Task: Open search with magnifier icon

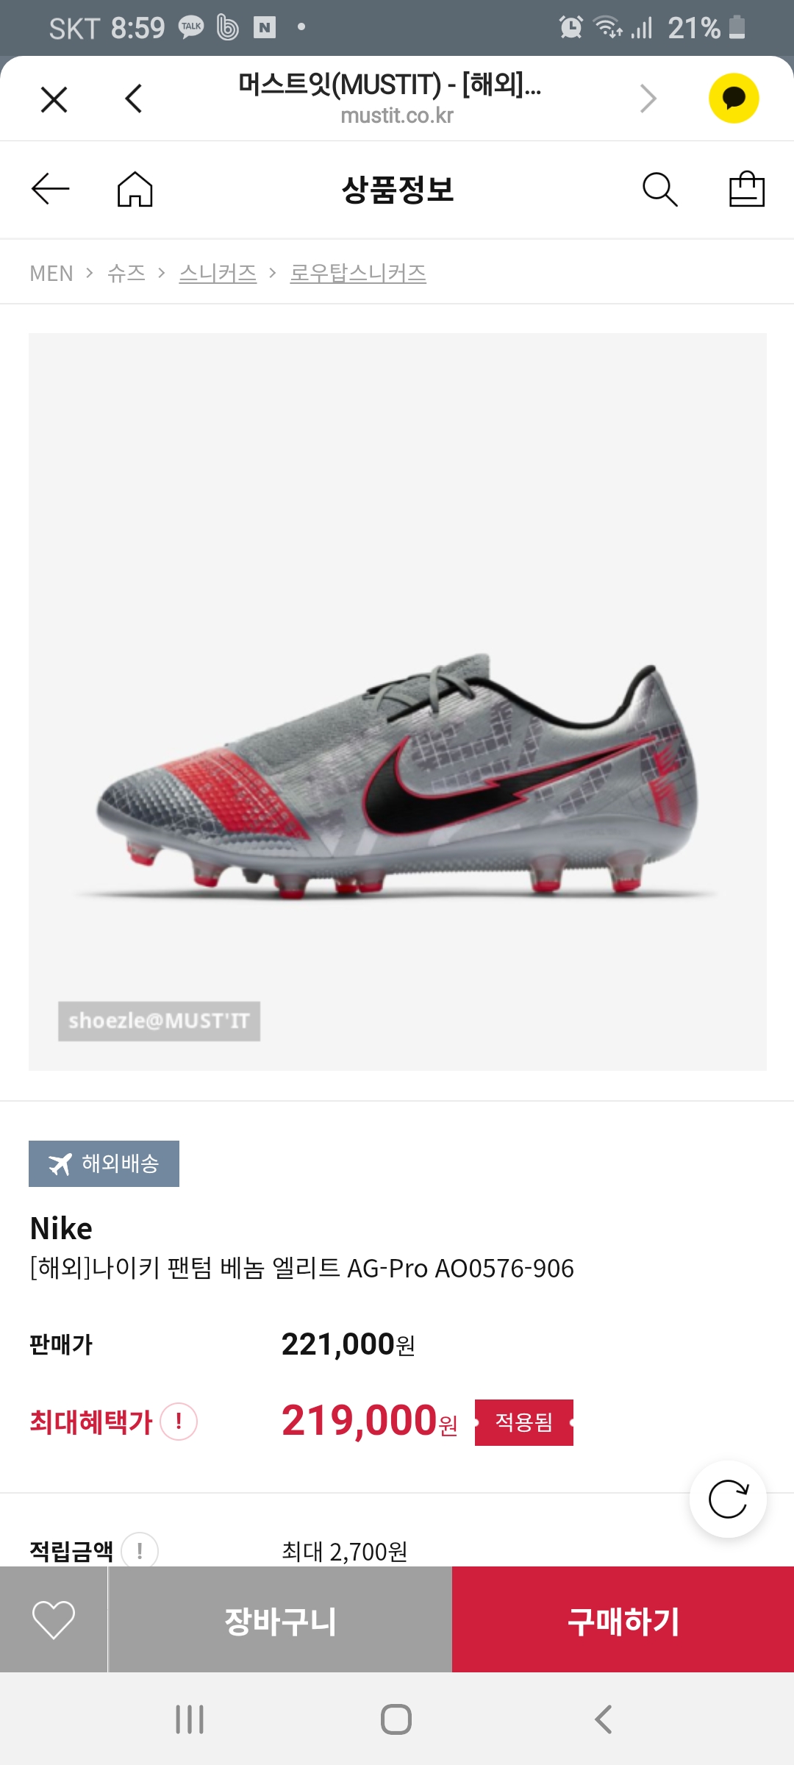Action: tap(659, 190)
